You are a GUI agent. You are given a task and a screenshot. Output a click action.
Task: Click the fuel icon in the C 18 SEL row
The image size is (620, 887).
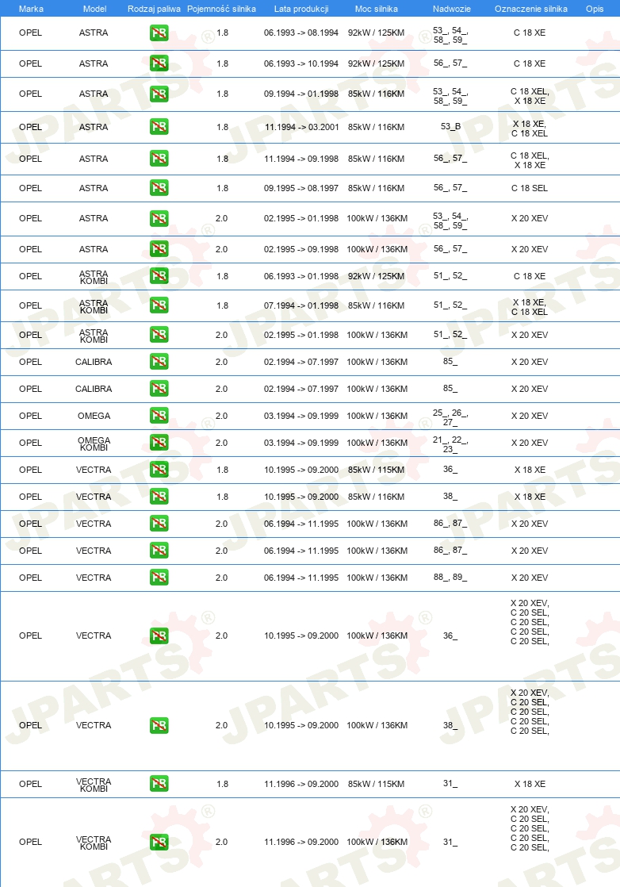click(x=159, y=188)
